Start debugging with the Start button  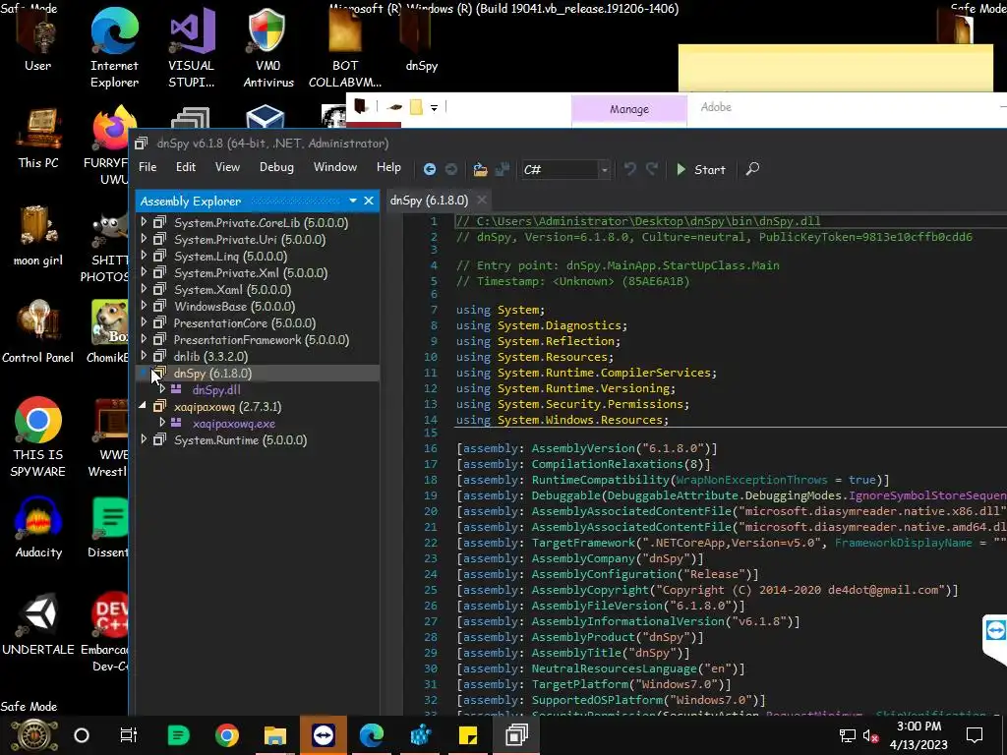pyautogui.click(x=700, y=169)
